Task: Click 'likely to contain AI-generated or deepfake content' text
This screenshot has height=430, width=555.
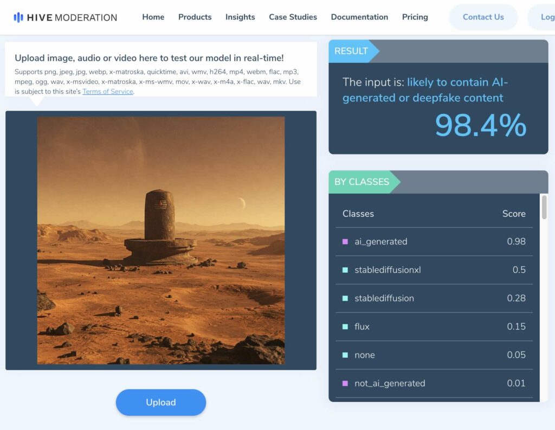Action: [x=425, y=90]
